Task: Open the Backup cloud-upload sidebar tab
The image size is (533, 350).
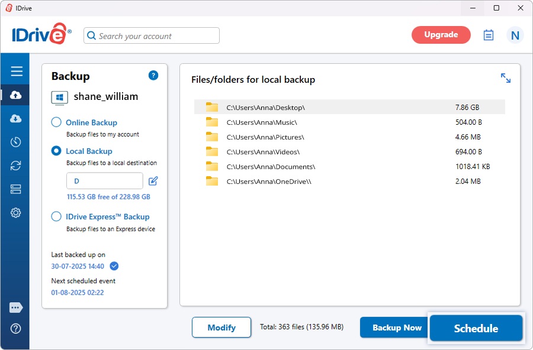Action: (15, 95)
